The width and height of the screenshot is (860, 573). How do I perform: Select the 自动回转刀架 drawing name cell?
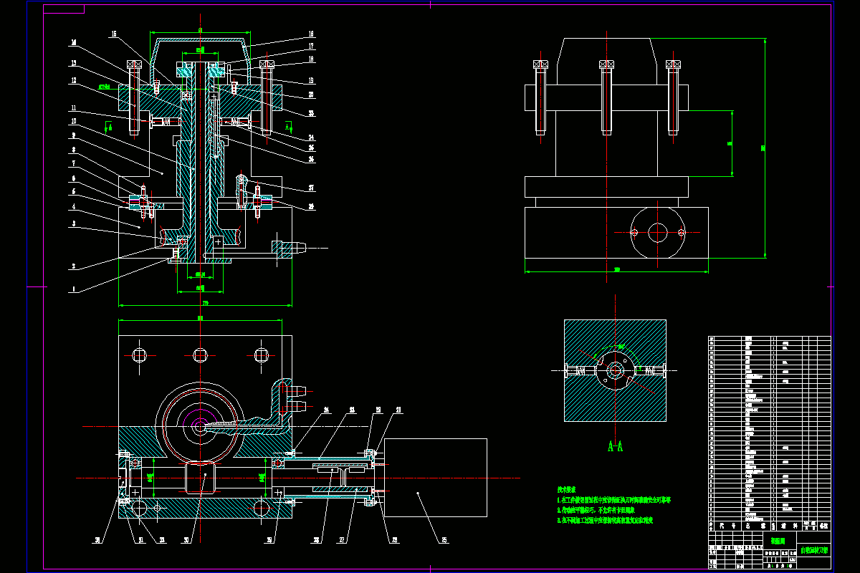814,552
